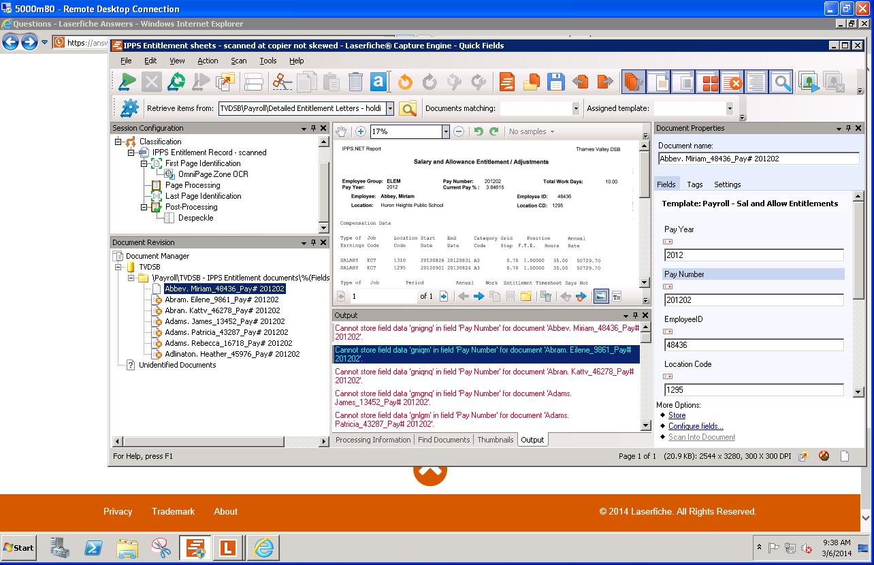Click the Output panel scroll down arrow
Image resolution: width=874 pixels, height=565 pixels.
pyautogui.click(x=646, y=425)
